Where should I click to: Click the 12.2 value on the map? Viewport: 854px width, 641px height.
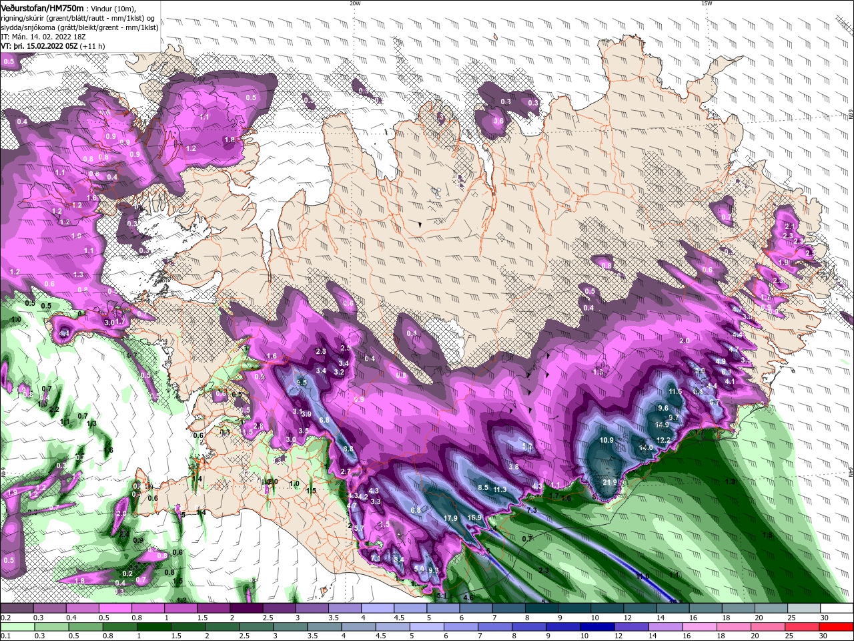(x=664, y=440)
